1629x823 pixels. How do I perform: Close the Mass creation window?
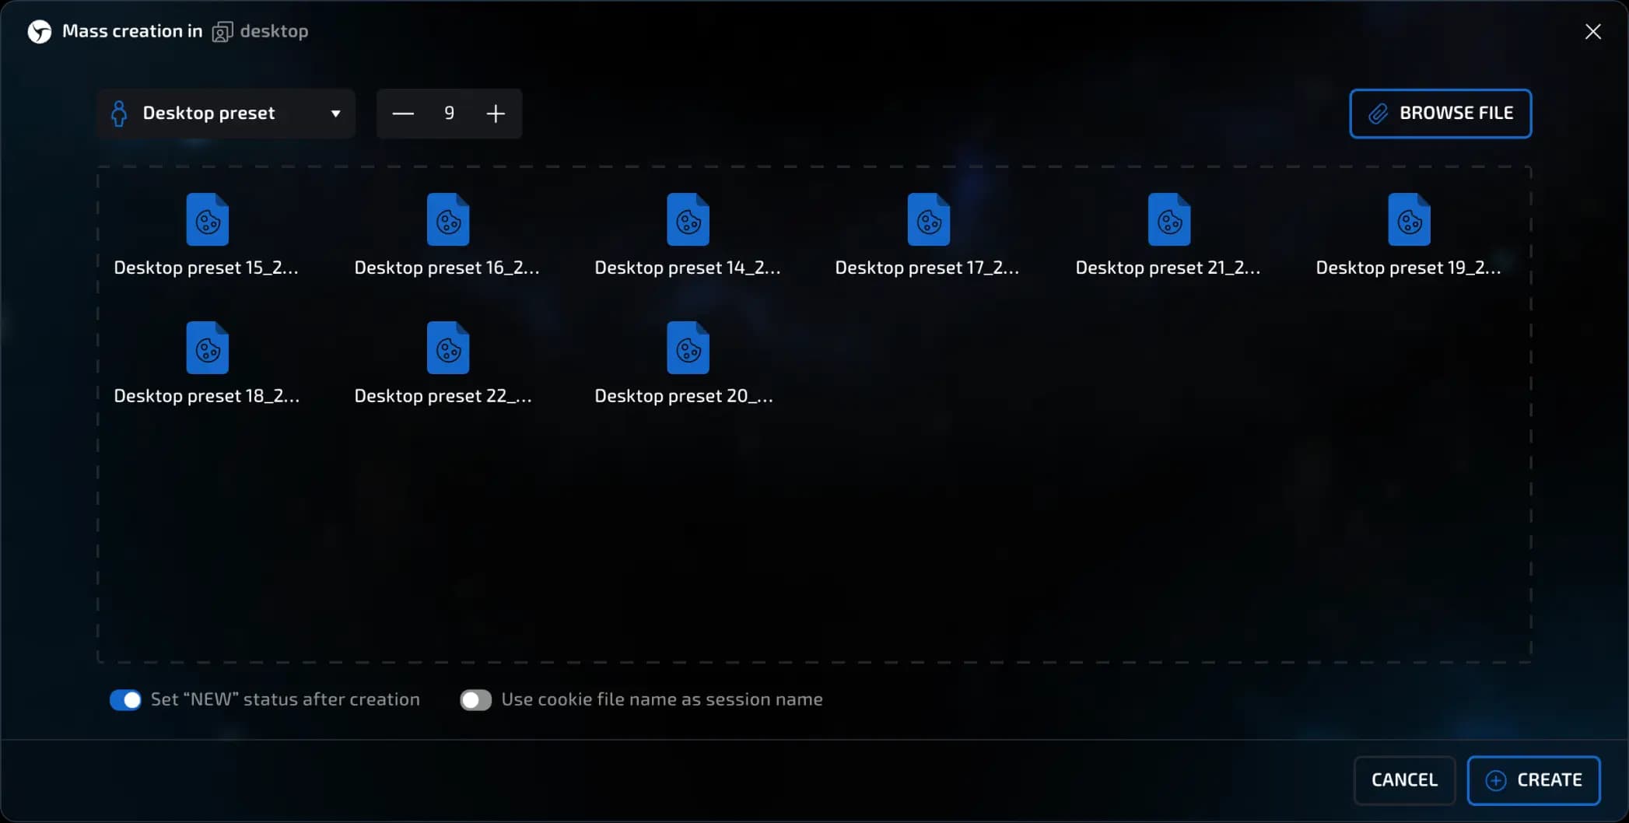coord(1592,31)
